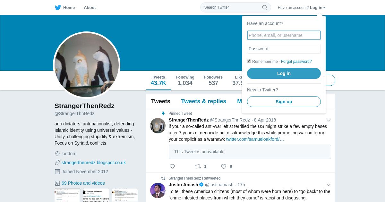Open the large profile picture
This screenshot has width=385, height=202.
[x=87, y=65]
